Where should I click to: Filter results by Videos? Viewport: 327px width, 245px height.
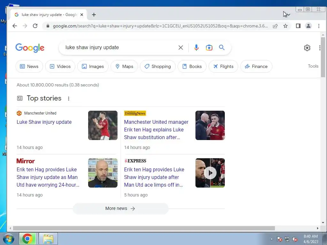click(x=60, y=66)
